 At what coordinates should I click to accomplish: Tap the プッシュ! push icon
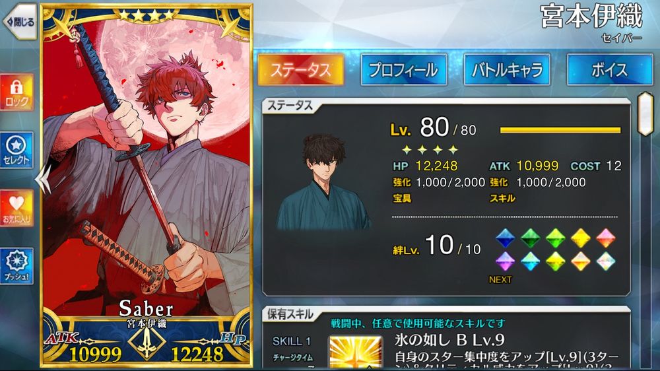coord(17,266)
